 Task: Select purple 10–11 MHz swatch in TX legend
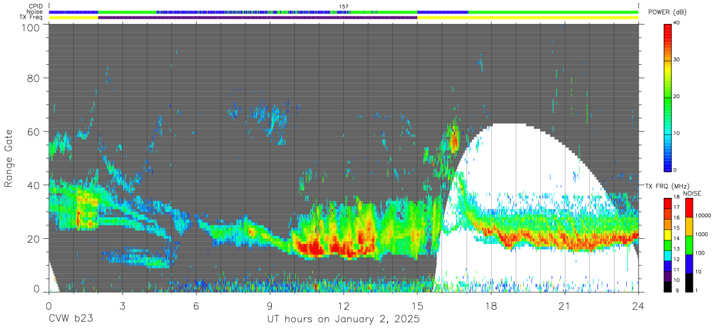pos(668,275)
